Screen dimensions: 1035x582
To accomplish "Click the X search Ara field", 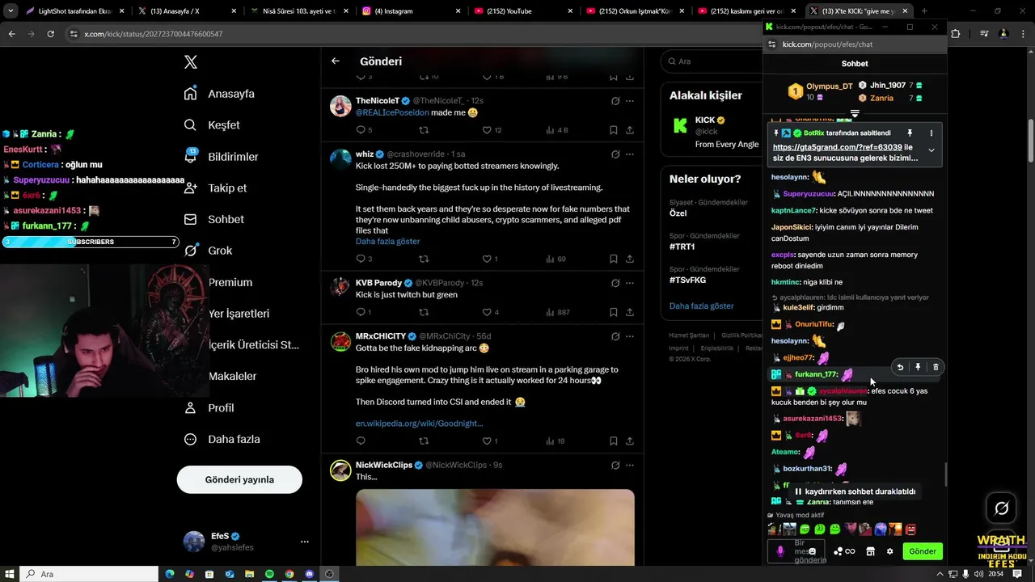I will pos(712,61).
